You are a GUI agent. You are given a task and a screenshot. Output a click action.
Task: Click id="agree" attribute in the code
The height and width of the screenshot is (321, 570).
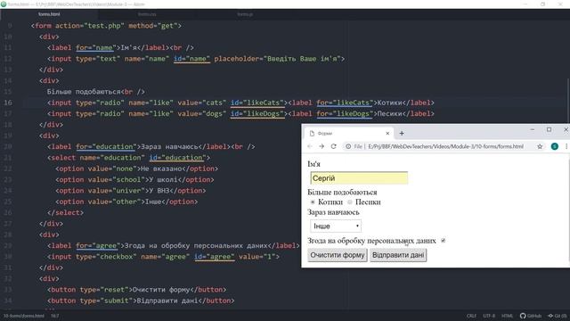214,257
